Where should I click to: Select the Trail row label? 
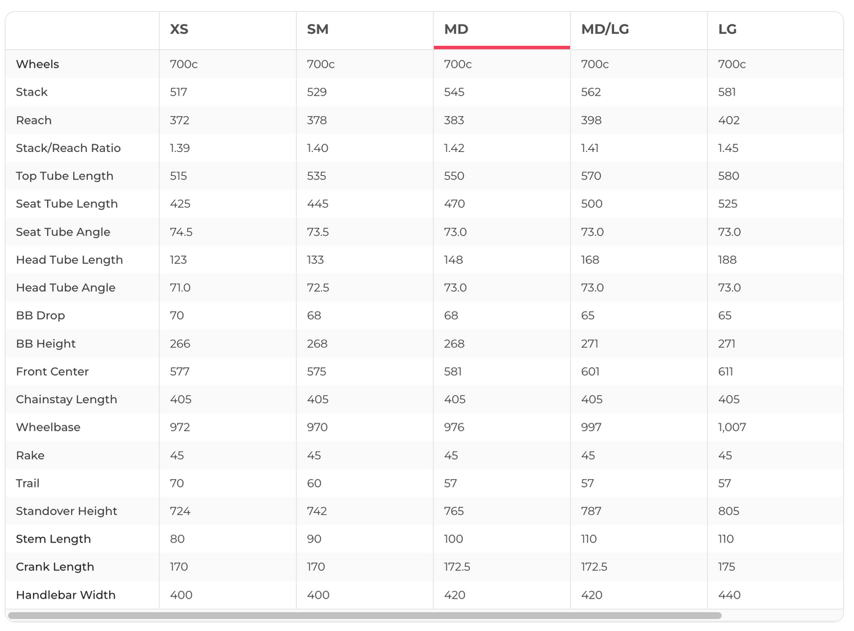click(x=28, y=483)
